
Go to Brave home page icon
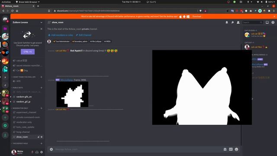click(x=17, y=11)
